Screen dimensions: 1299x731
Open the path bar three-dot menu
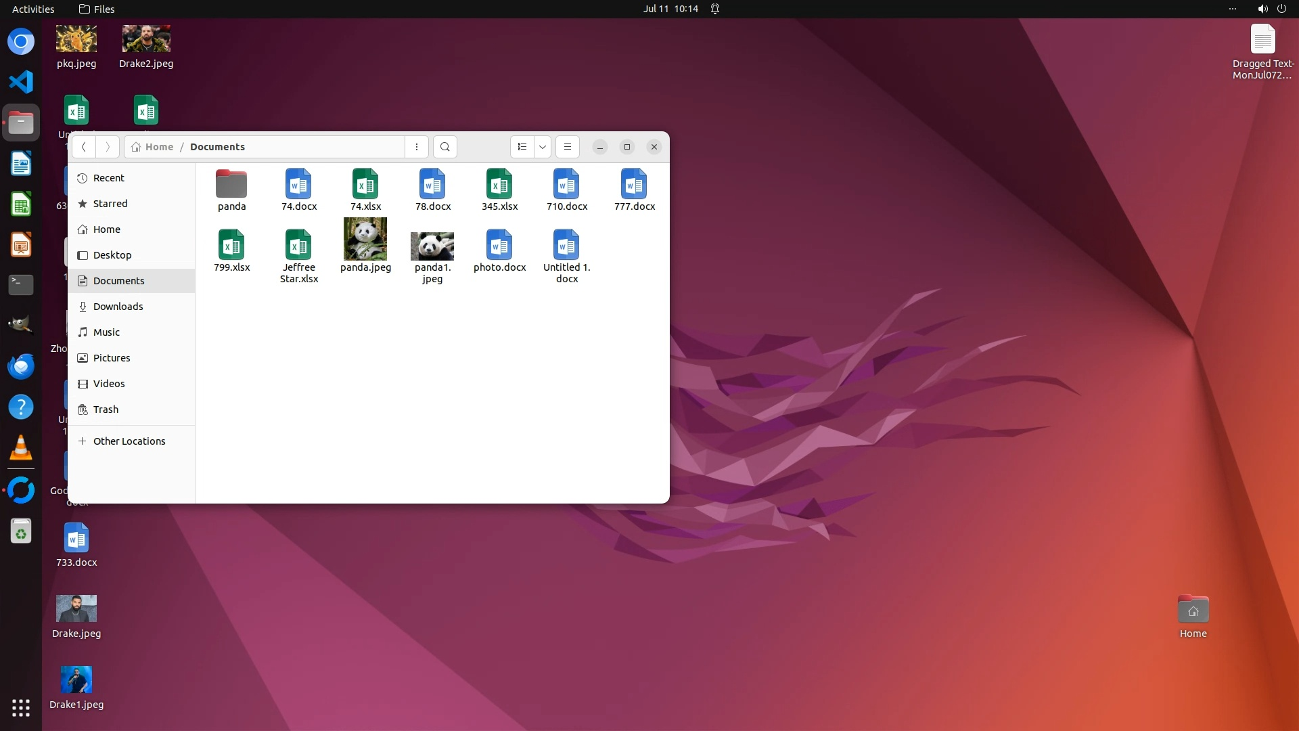click(417, 147)
